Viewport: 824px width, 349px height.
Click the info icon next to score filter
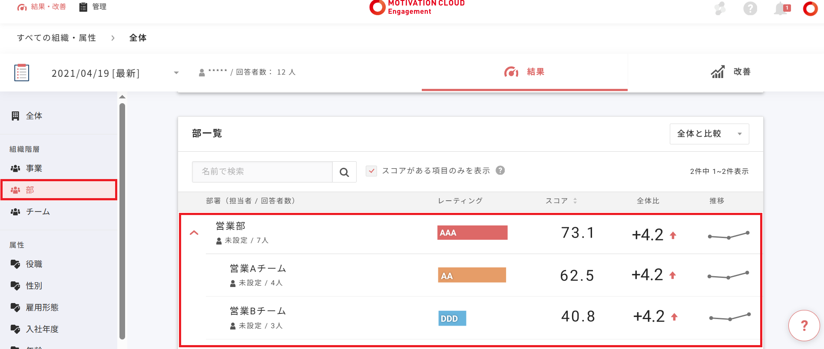[x=500, y=170]
